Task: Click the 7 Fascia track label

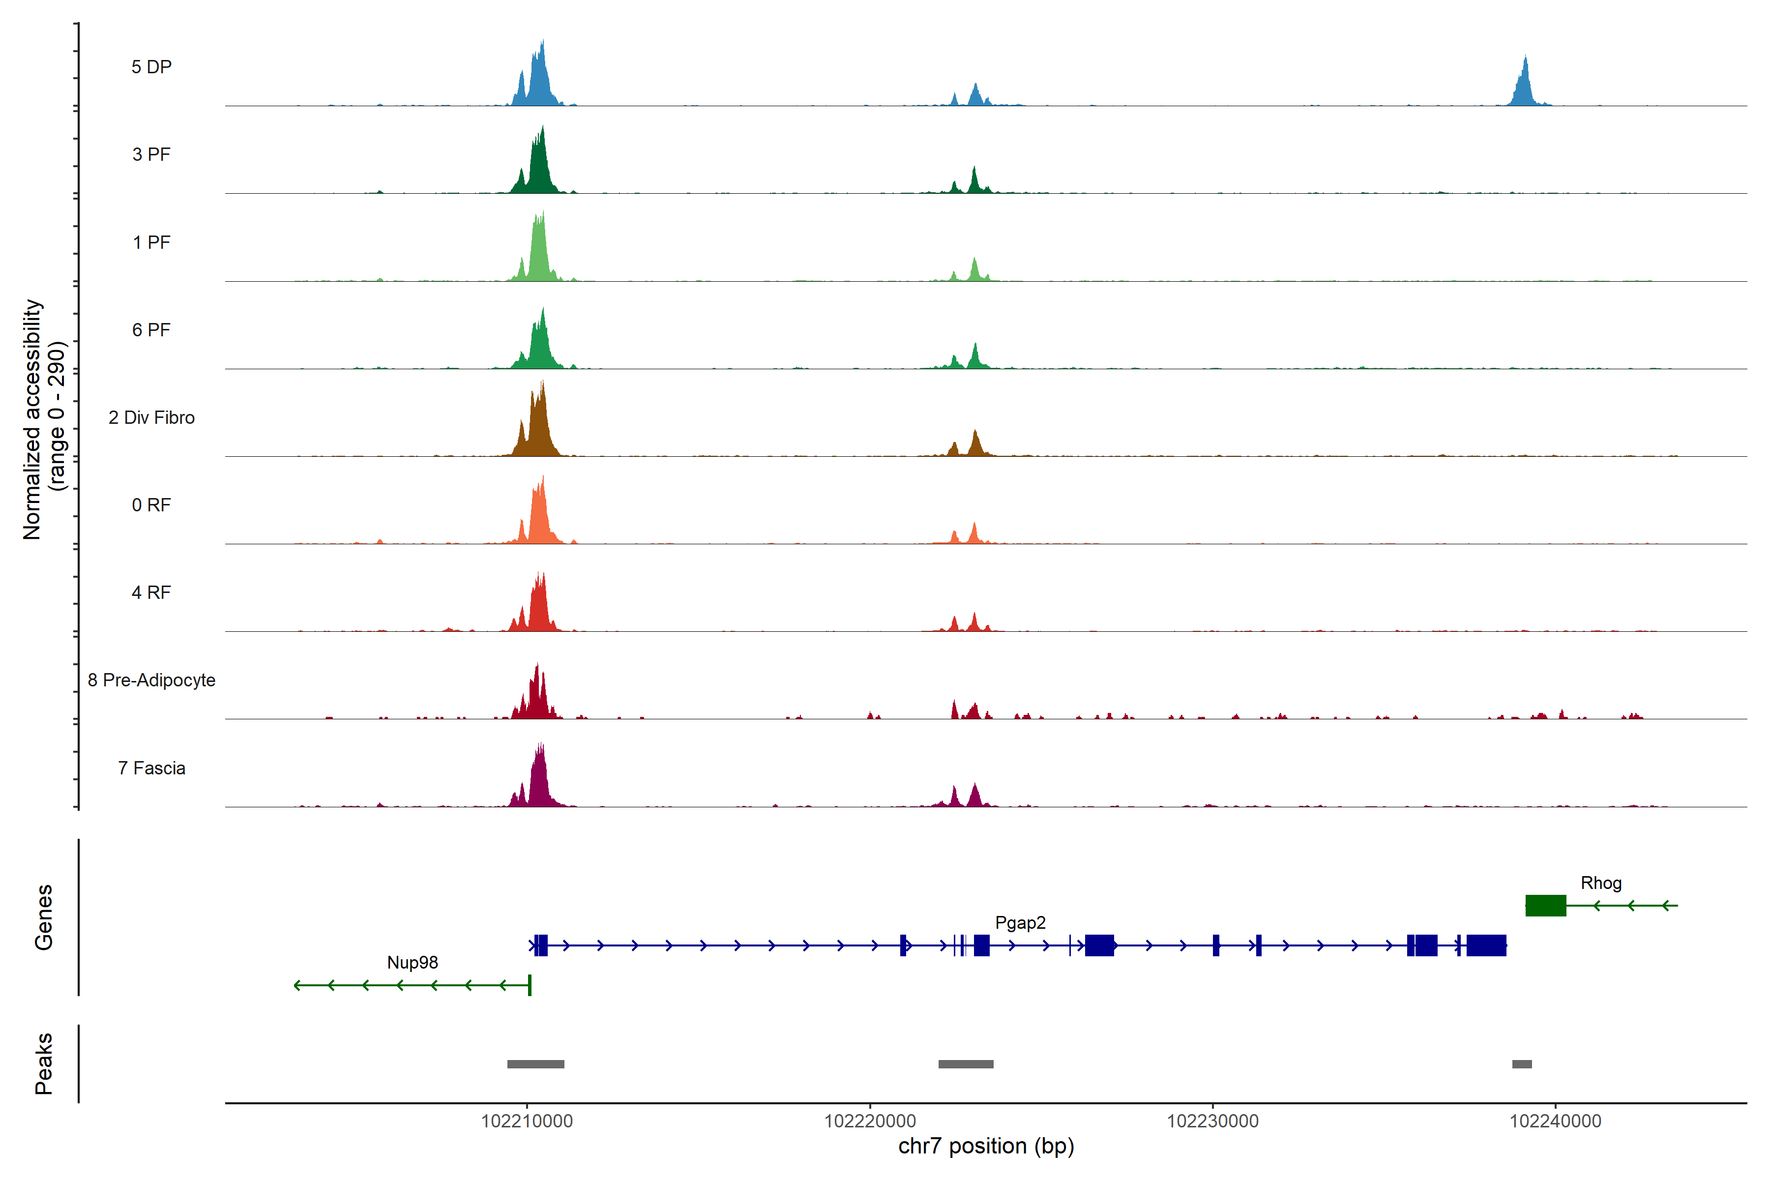Action: (151, 768)
